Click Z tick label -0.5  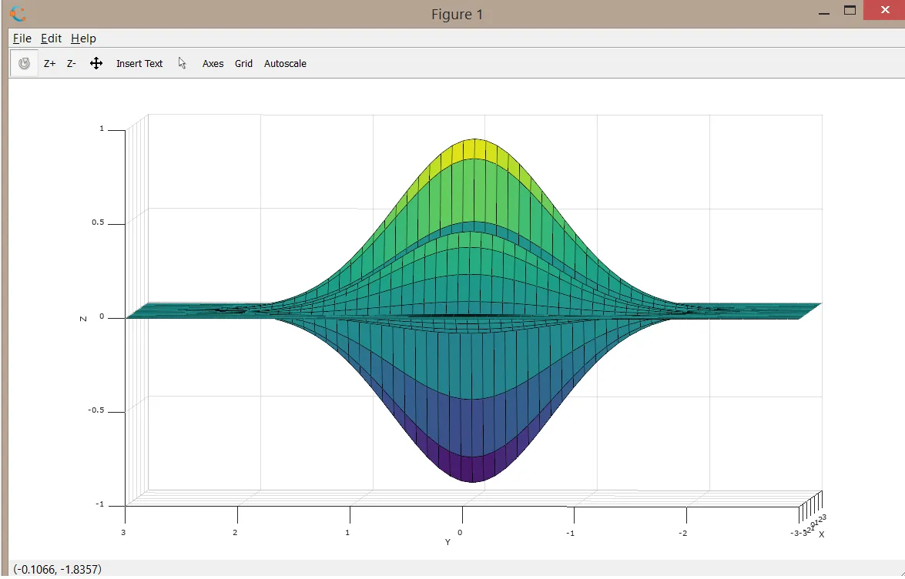(x=96, y=410)
